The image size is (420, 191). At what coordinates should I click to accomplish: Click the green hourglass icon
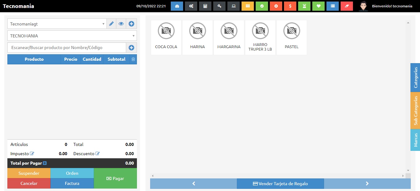(304, 6)
